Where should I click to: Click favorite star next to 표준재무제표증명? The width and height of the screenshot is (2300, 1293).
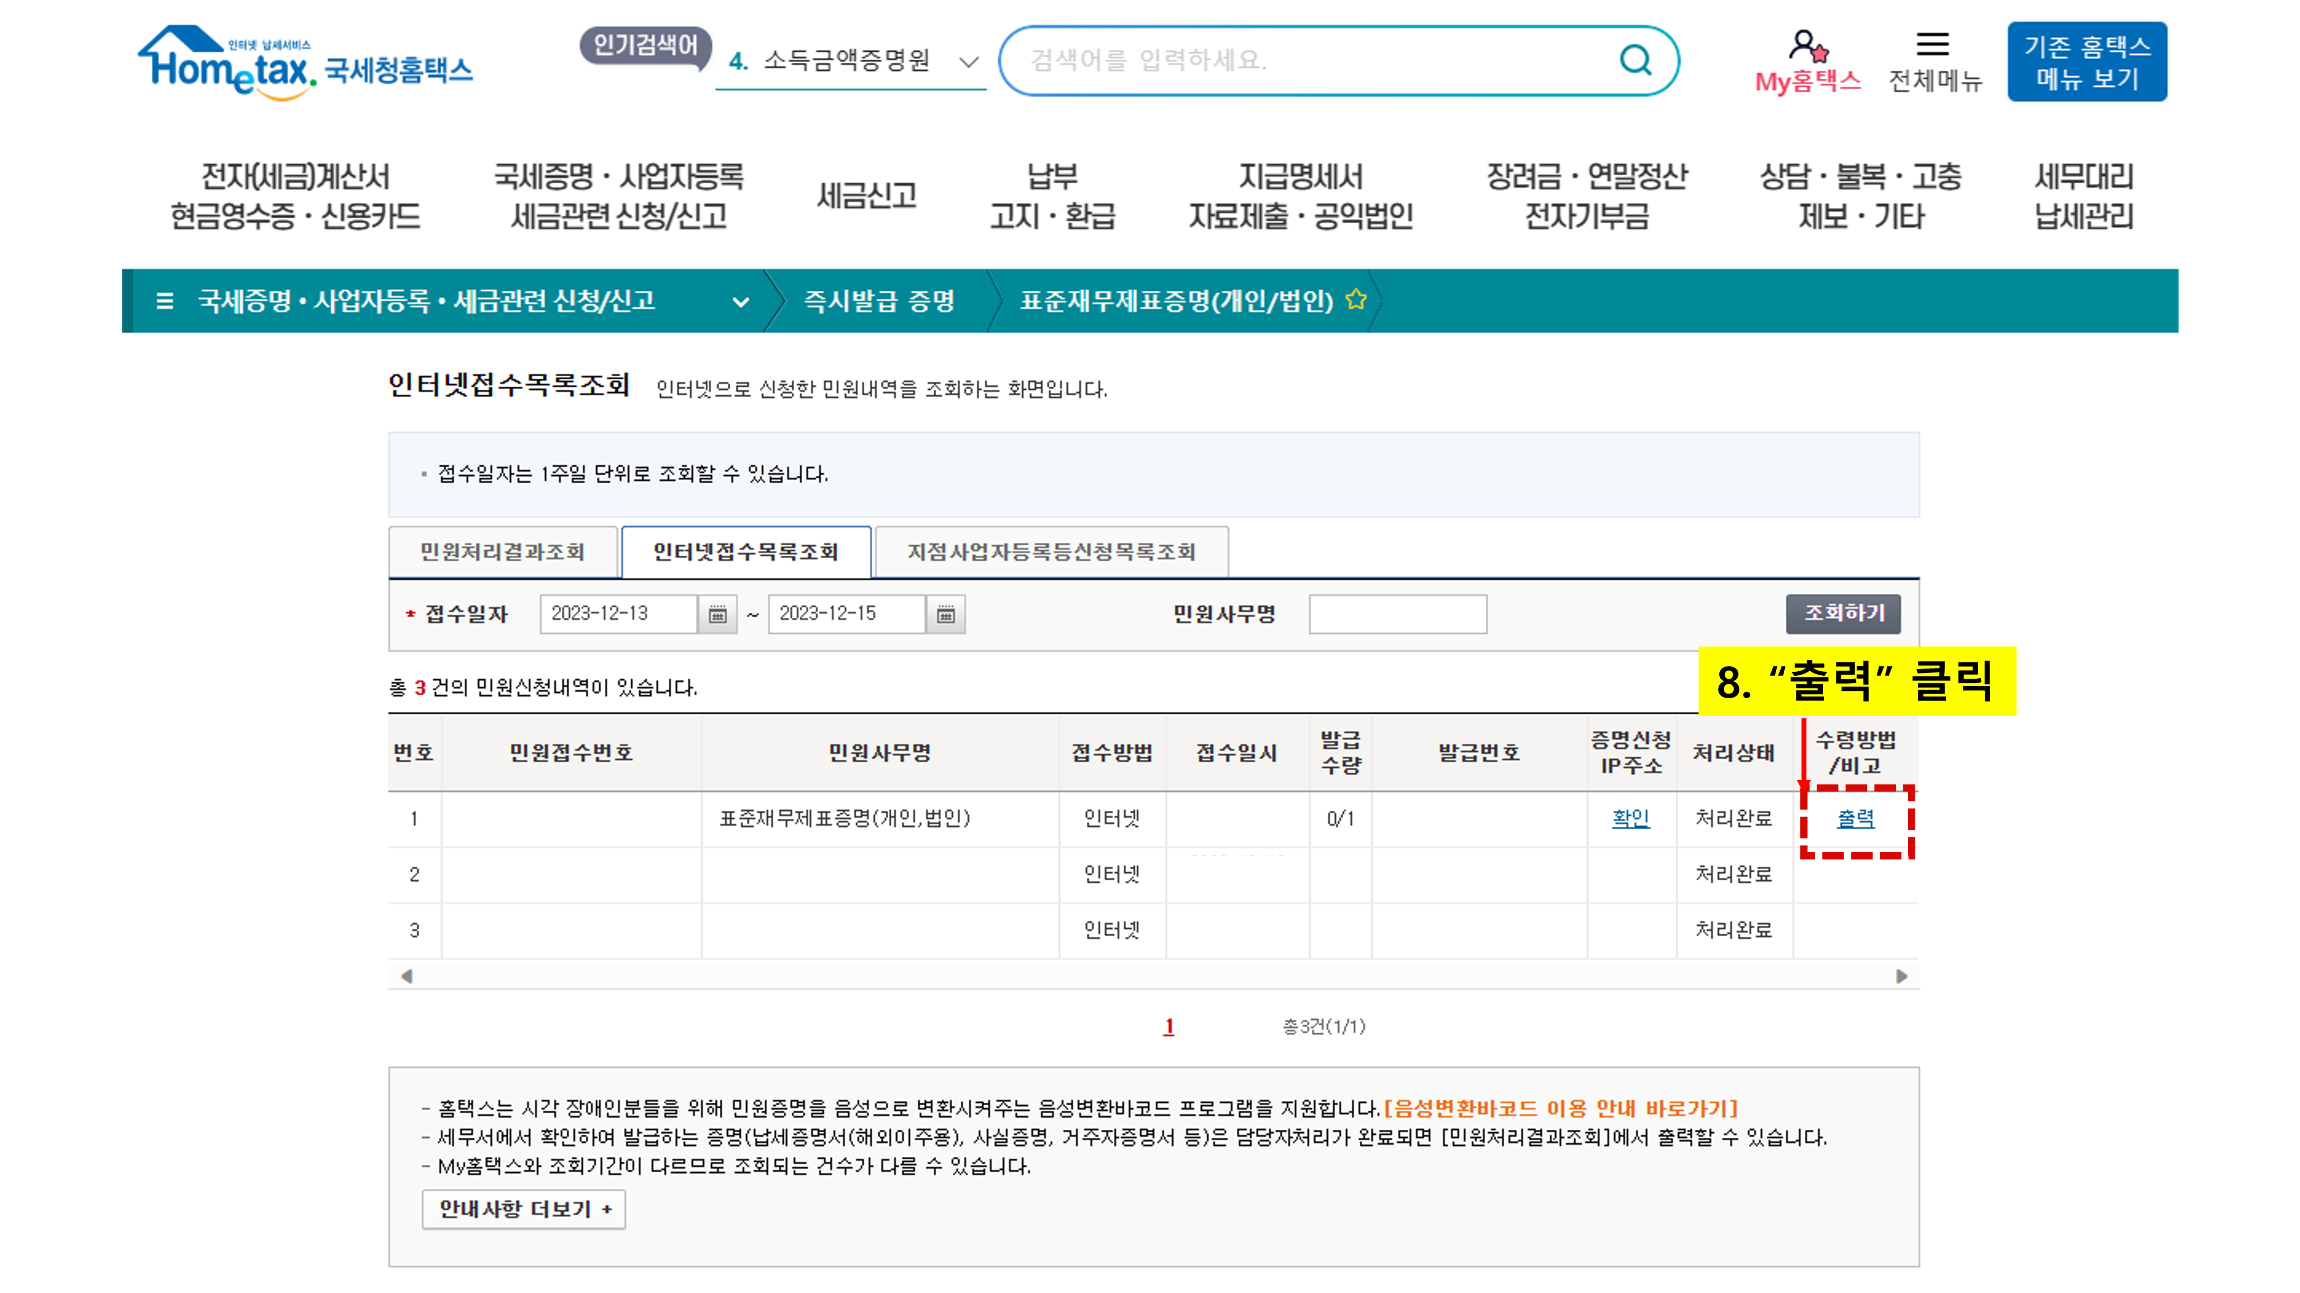click(x=1356, y=300)
